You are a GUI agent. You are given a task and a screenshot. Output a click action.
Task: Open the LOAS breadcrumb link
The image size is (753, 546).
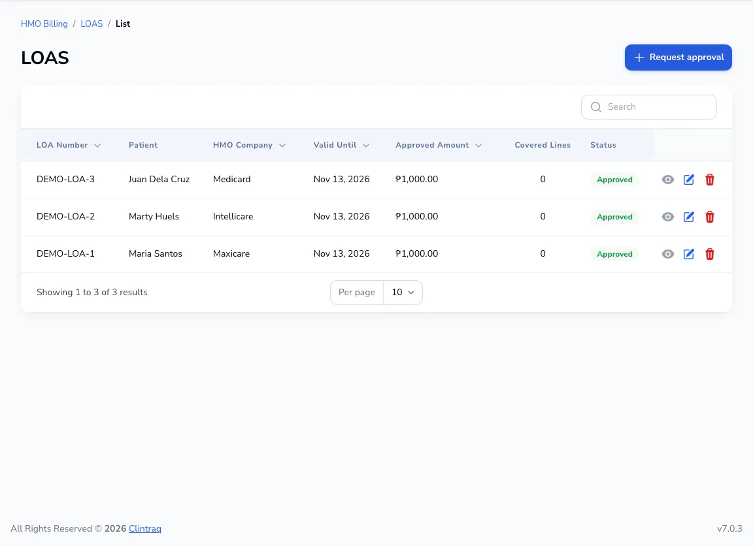tap(92, 24)
